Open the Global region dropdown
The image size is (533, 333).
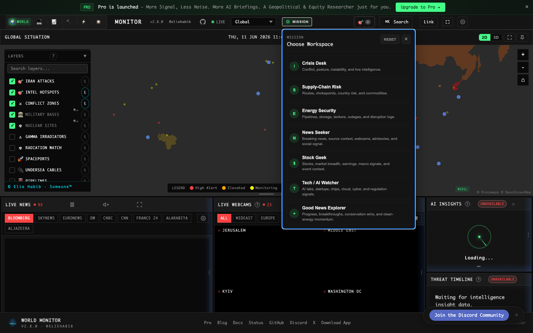pyautogui.click(x=254, y=22)
